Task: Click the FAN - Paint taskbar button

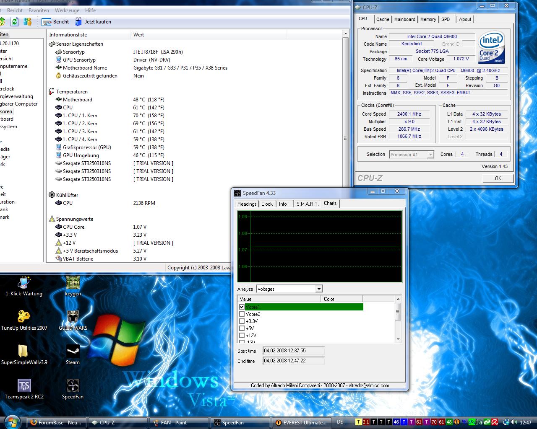Action: 179,422
